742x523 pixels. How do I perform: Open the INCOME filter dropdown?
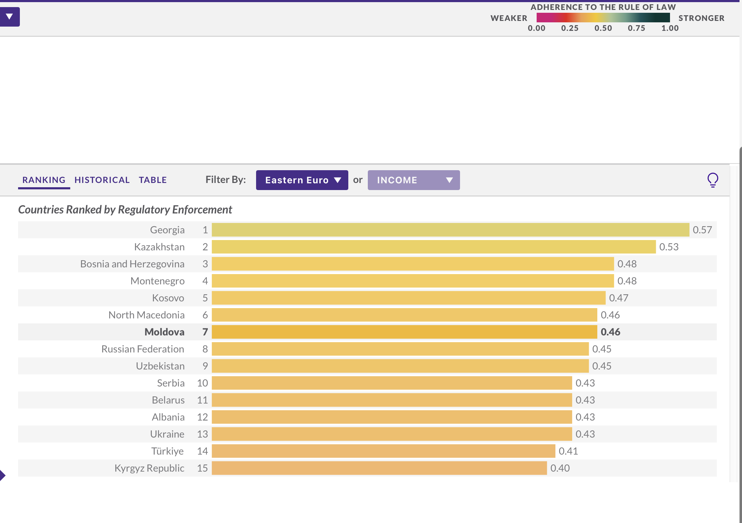pyautogui.click(x=414, y=180)
